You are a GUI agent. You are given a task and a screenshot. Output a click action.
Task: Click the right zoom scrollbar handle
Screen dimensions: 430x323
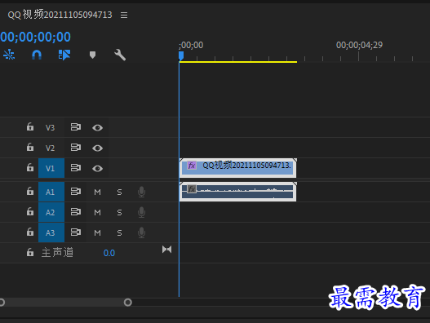point(128,303)
